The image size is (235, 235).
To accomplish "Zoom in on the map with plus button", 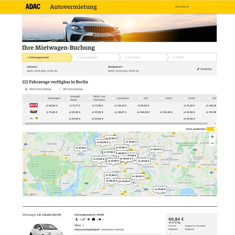I will coord(212,137).
